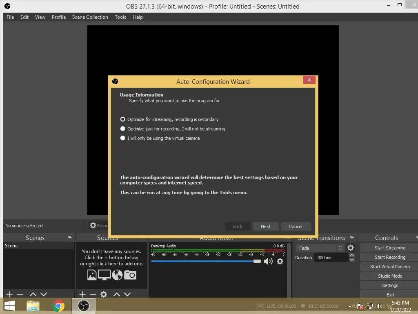Start the Virtual Camera
Viewport: 418px width, 314px height.
[390, 267]
